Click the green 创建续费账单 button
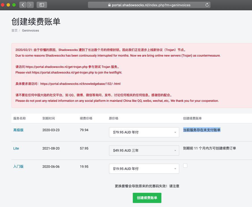Image resolution: width=252 pixels, height=207 pixels. [147, 198]
